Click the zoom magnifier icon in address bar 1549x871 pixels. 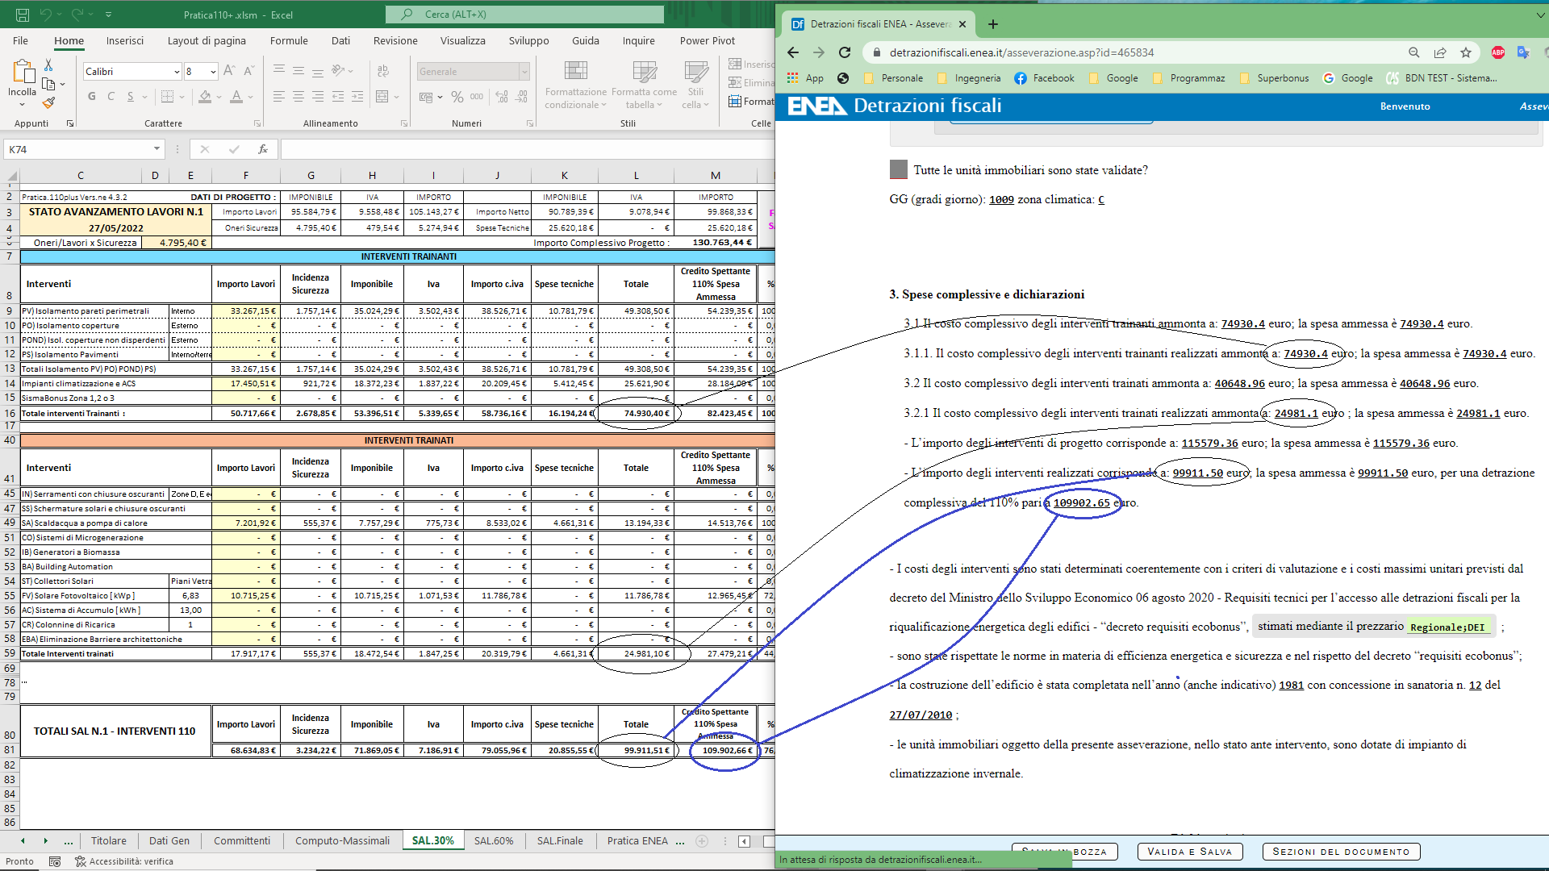tap(1414, 52)
